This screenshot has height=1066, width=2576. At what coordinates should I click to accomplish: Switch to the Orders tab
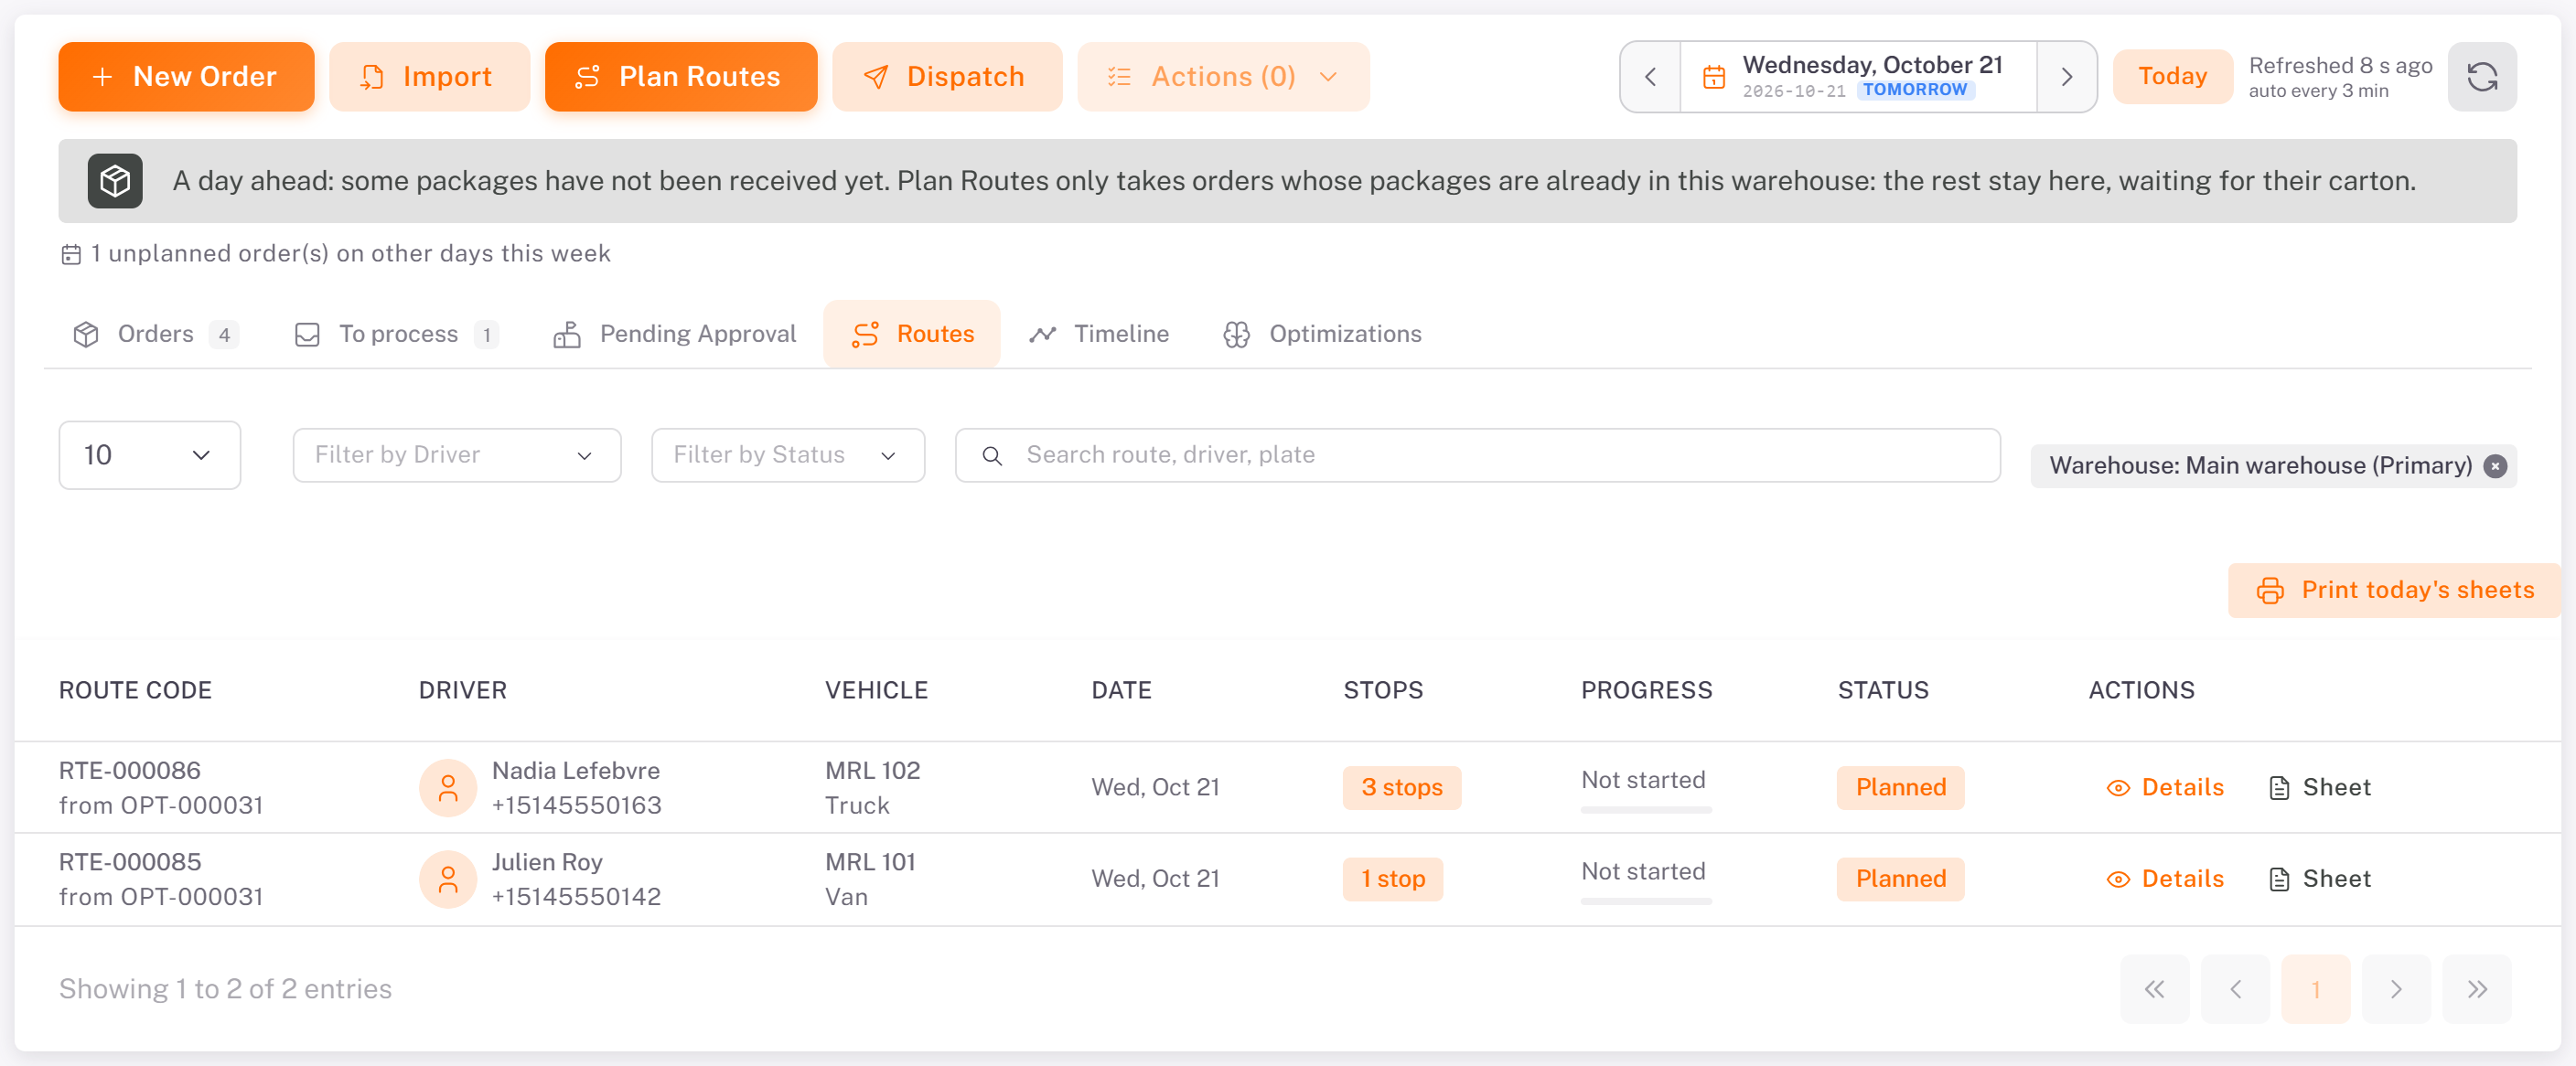click(x=155, y=334)
